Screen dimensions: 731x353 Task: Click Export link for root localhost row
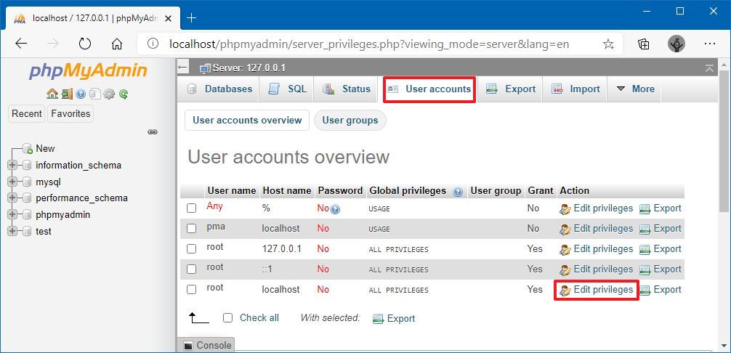click(660, 290)
